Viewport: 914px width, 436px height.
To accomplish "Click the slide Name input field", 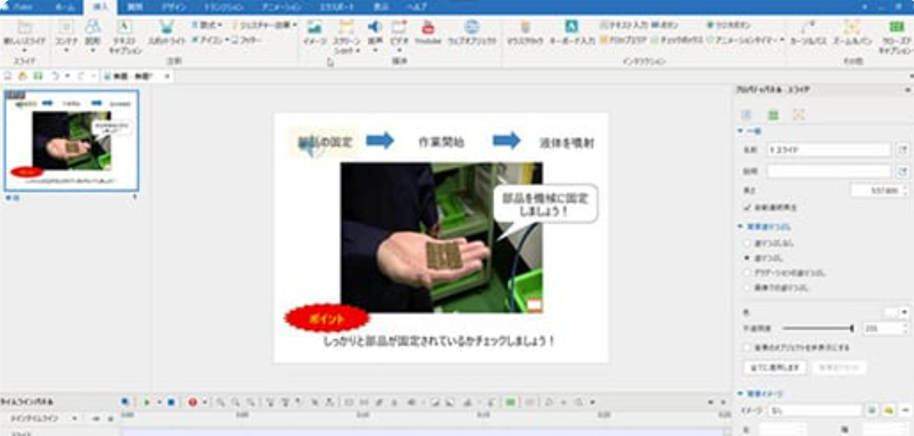I will pyautogui.click(x=829, y=150).
